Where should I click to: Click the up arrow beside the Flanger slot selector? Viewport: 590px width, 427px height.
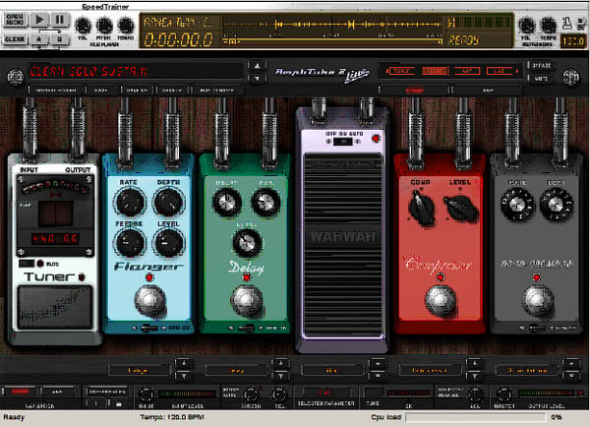tap(184, 364)
